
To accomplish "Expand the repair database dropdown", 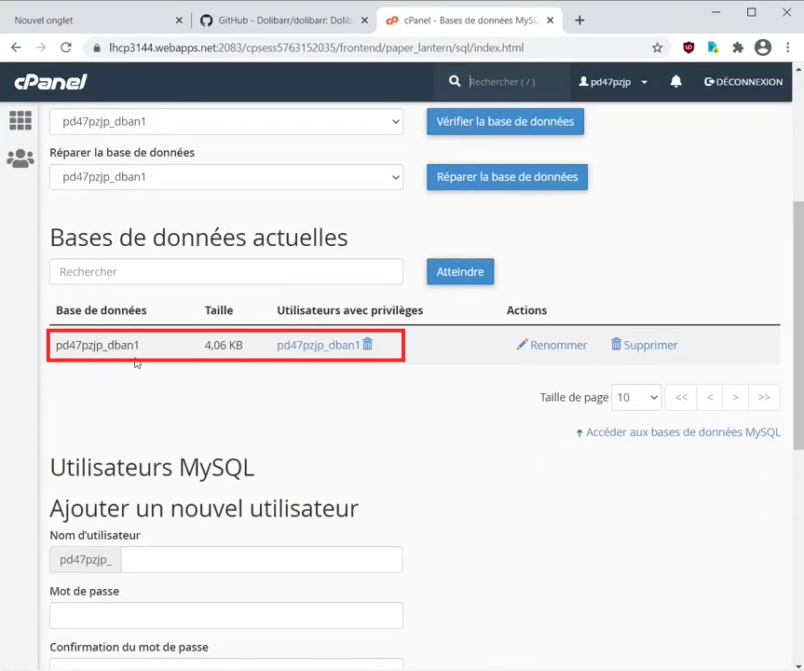I will [x=225, y=177].
